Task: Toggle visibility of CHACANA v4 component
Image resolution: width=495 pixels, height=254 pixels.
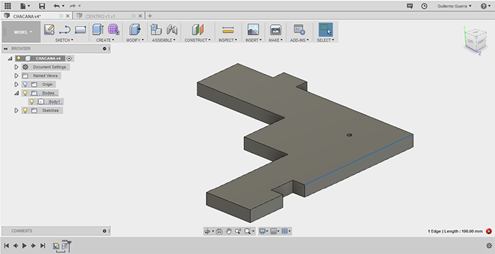Action: point(18,59)
